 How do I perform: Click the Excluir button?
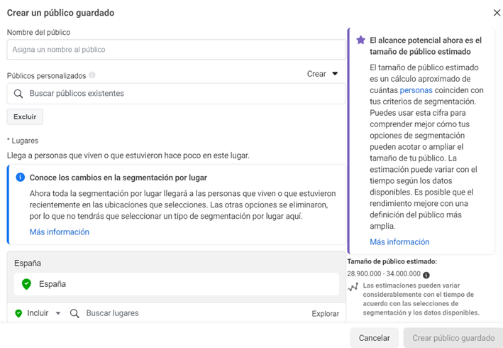coord(25,117)
